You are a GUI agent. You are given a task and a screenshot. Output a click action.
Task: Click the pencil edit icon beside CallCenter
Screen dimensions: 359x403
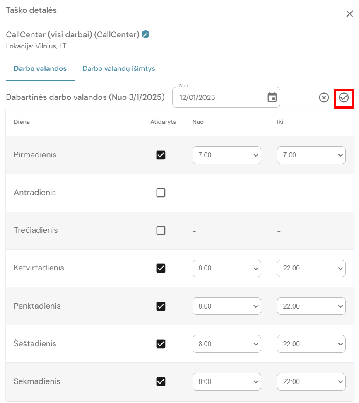(145, 34)
